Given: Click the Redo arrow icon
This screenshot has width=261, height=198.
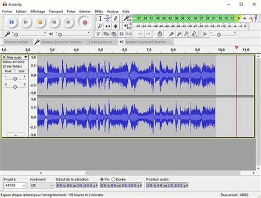Looking at the screenshot, I should coord(148,34).
